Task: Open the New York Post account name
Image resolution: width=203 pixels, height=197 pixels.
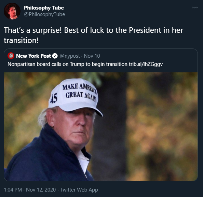Action: (33, 56)
